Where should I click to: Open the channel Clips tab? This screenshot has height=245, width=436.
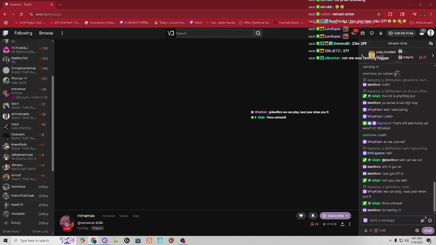point(136,216)
